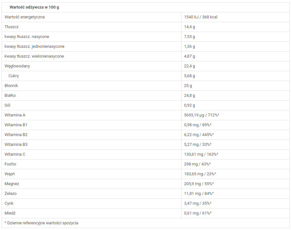
Task: Click the indented 'Cukry' label
Action: click(14, 76)
